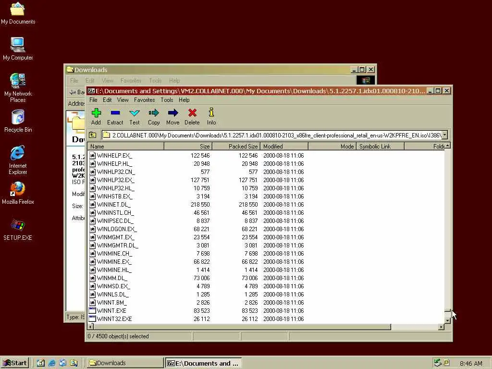Click the fourth quick launch icon with magnifier
This screenshot has height=369, width=492.
coord(74,363)
